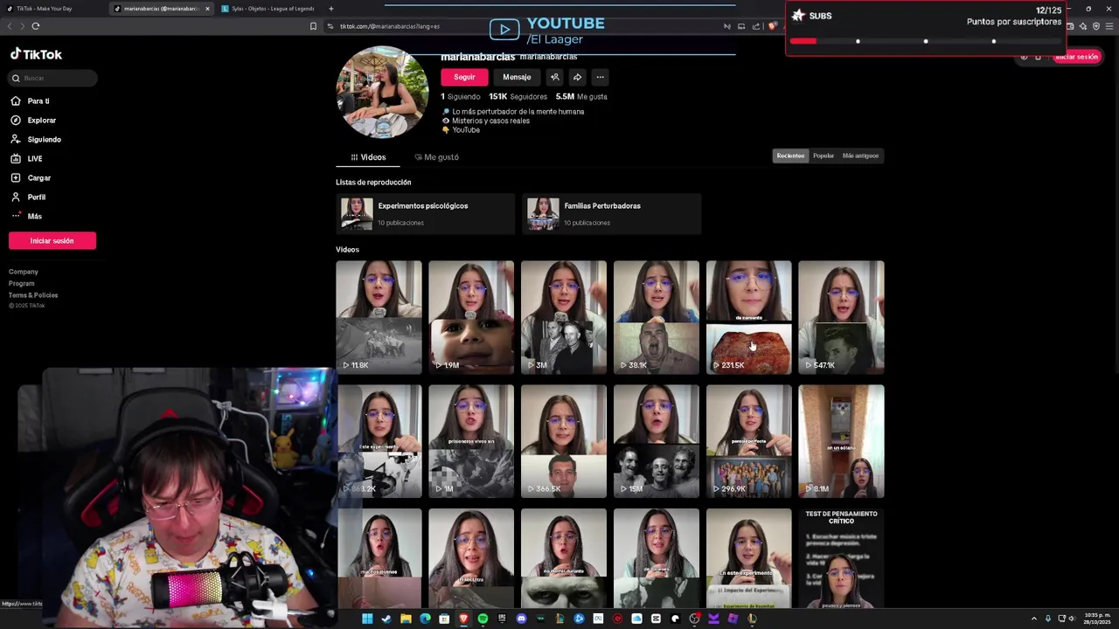Viewport: 1119px width, 629px height.
Task: Click the Brave Shields lion icon
Action: pos(772,26)
